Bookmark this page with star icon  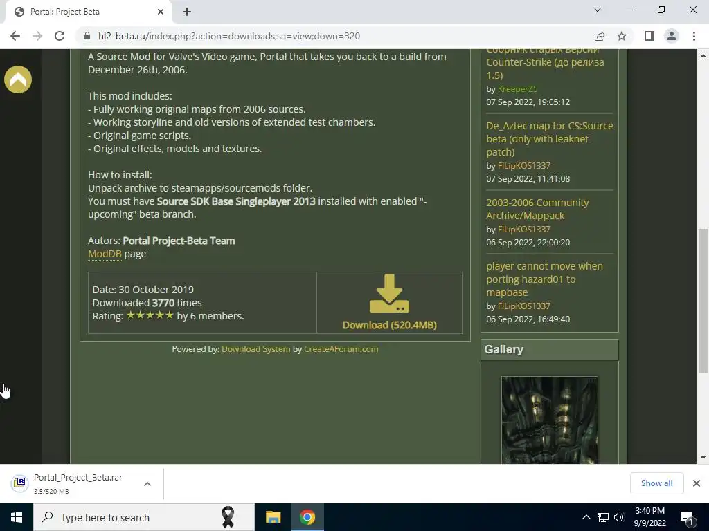(x=622, y=36)
